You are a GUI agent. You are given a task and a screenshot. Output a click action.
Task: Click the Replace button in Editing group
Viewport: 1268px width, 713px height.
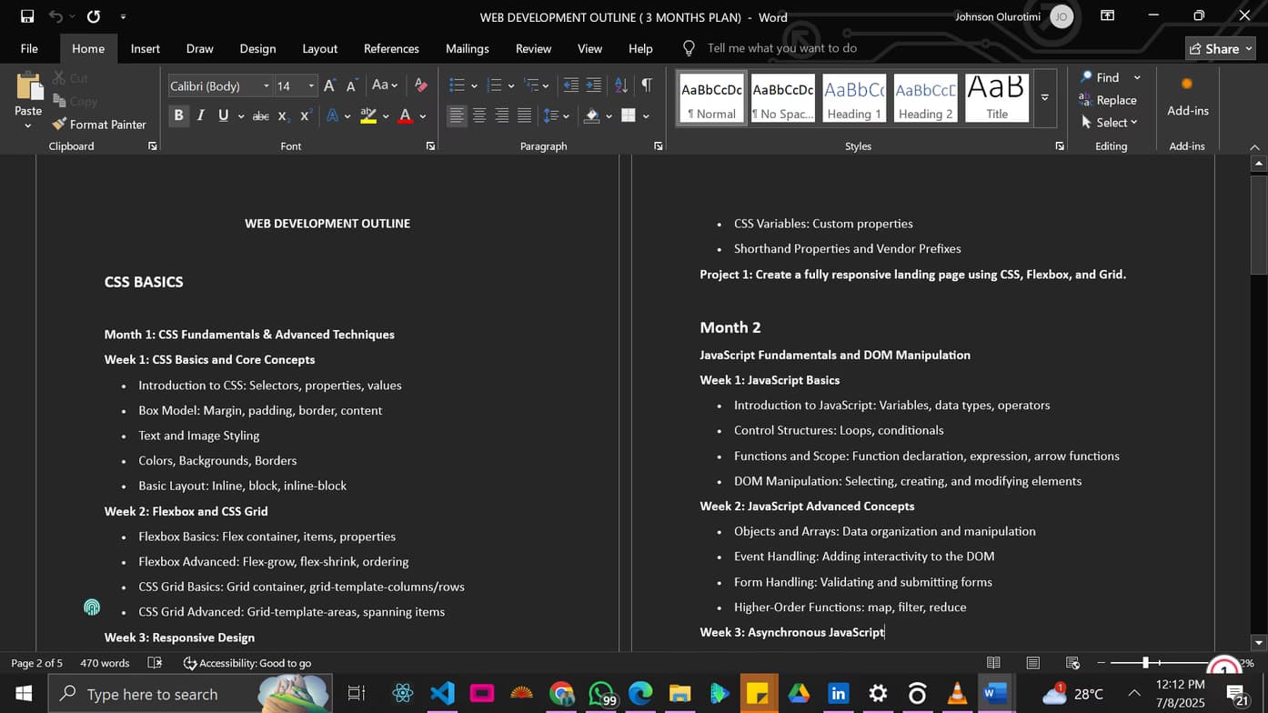1111,100
